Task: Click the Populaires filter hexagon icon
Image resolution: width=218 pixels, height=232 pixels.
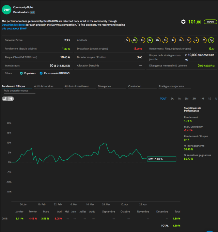Action: pyautogui.click(x=21, y=73)
